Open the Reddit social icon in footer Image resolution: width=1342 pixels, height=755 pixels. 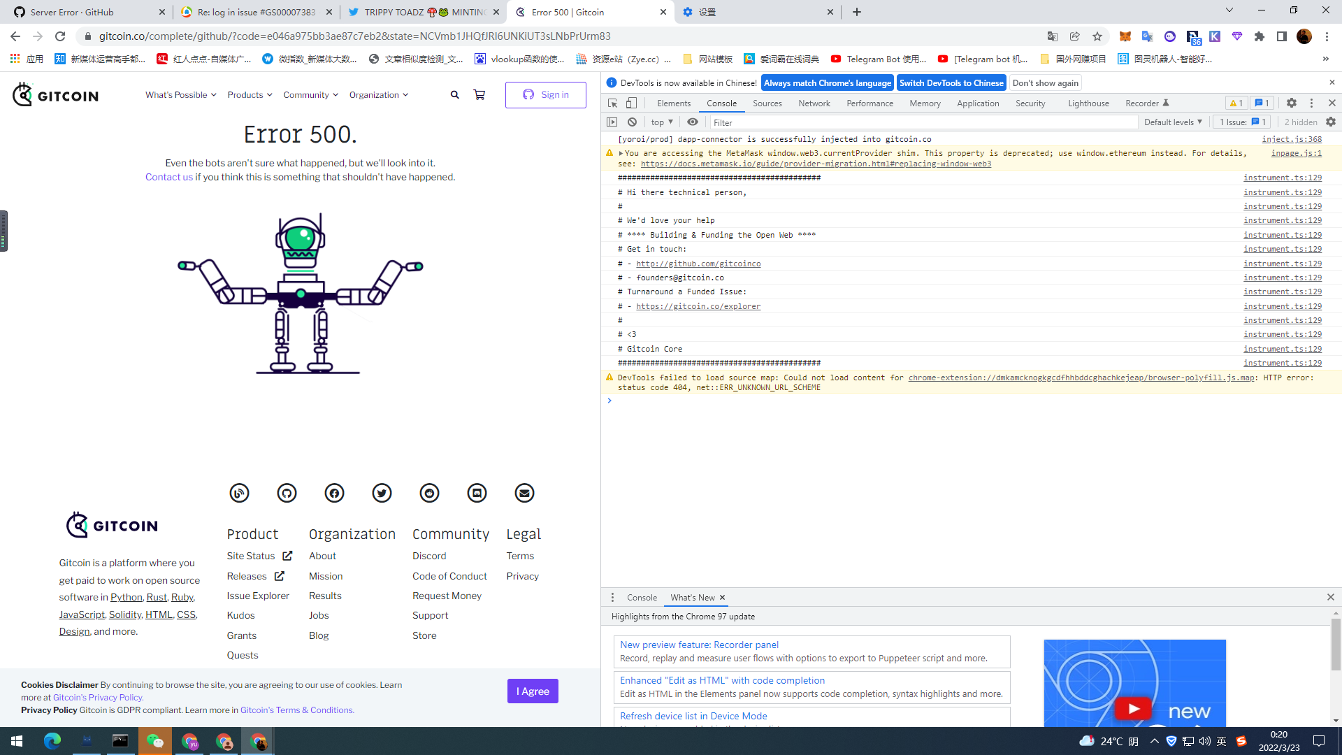(430, 494)
